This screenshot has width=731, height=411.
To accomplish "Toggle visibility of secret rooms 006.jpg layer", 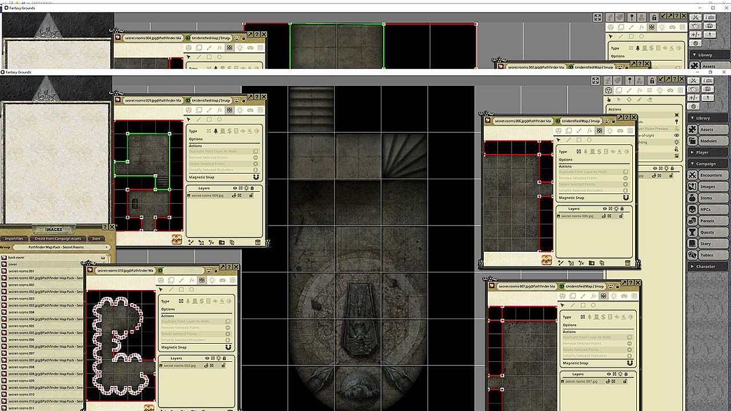I will click(x=605, y=216).
